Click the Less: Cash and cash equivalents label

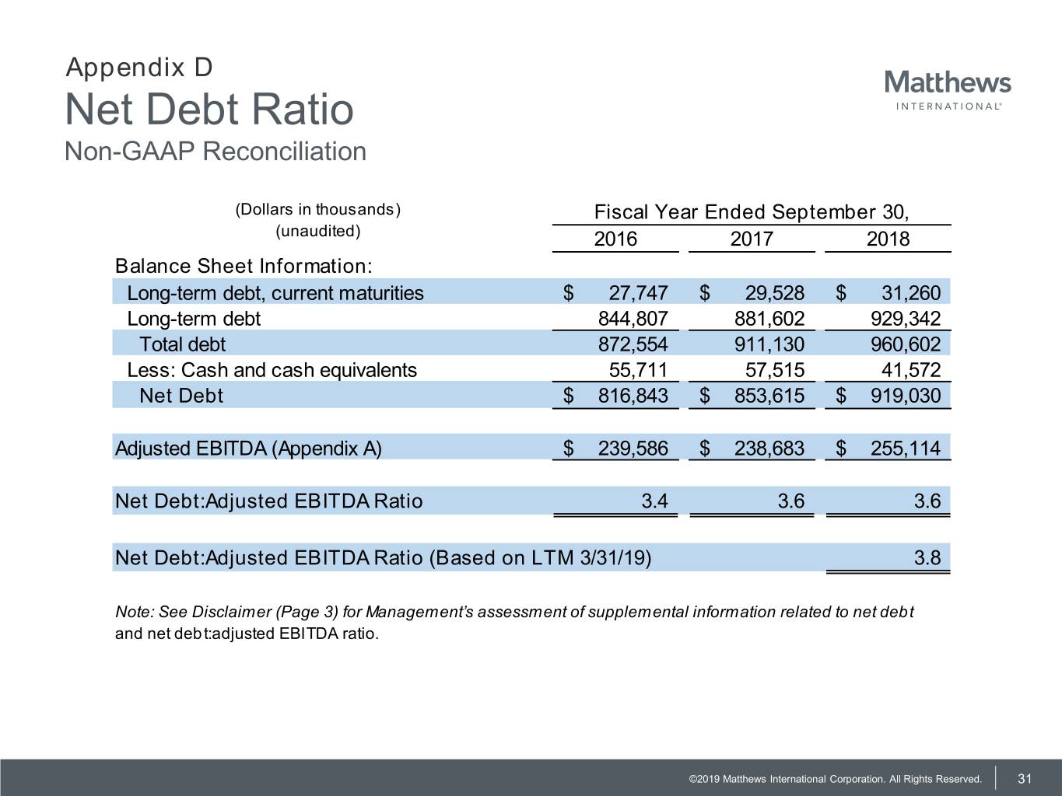point(272,370)
